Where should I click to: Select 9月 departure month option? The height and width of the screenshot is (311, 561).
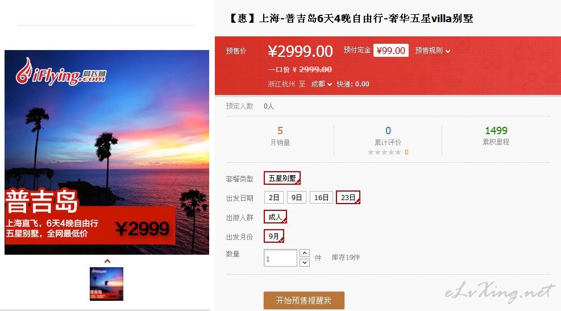[x=274, y=236]
